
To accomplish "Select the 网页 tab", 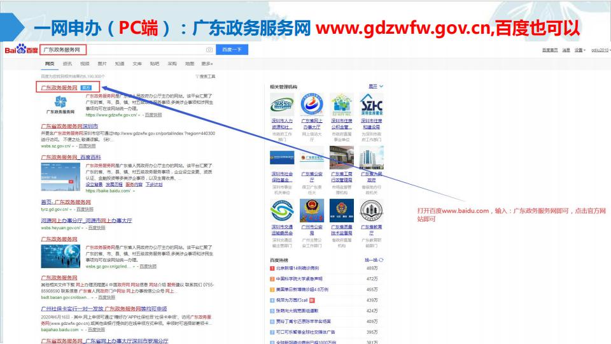I will pyautogui.click(x=50, y=64).
